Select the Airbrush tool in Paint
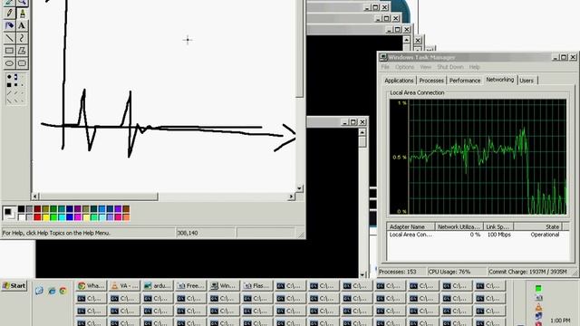The image size is (580, 326). click(x=9, y=25)
